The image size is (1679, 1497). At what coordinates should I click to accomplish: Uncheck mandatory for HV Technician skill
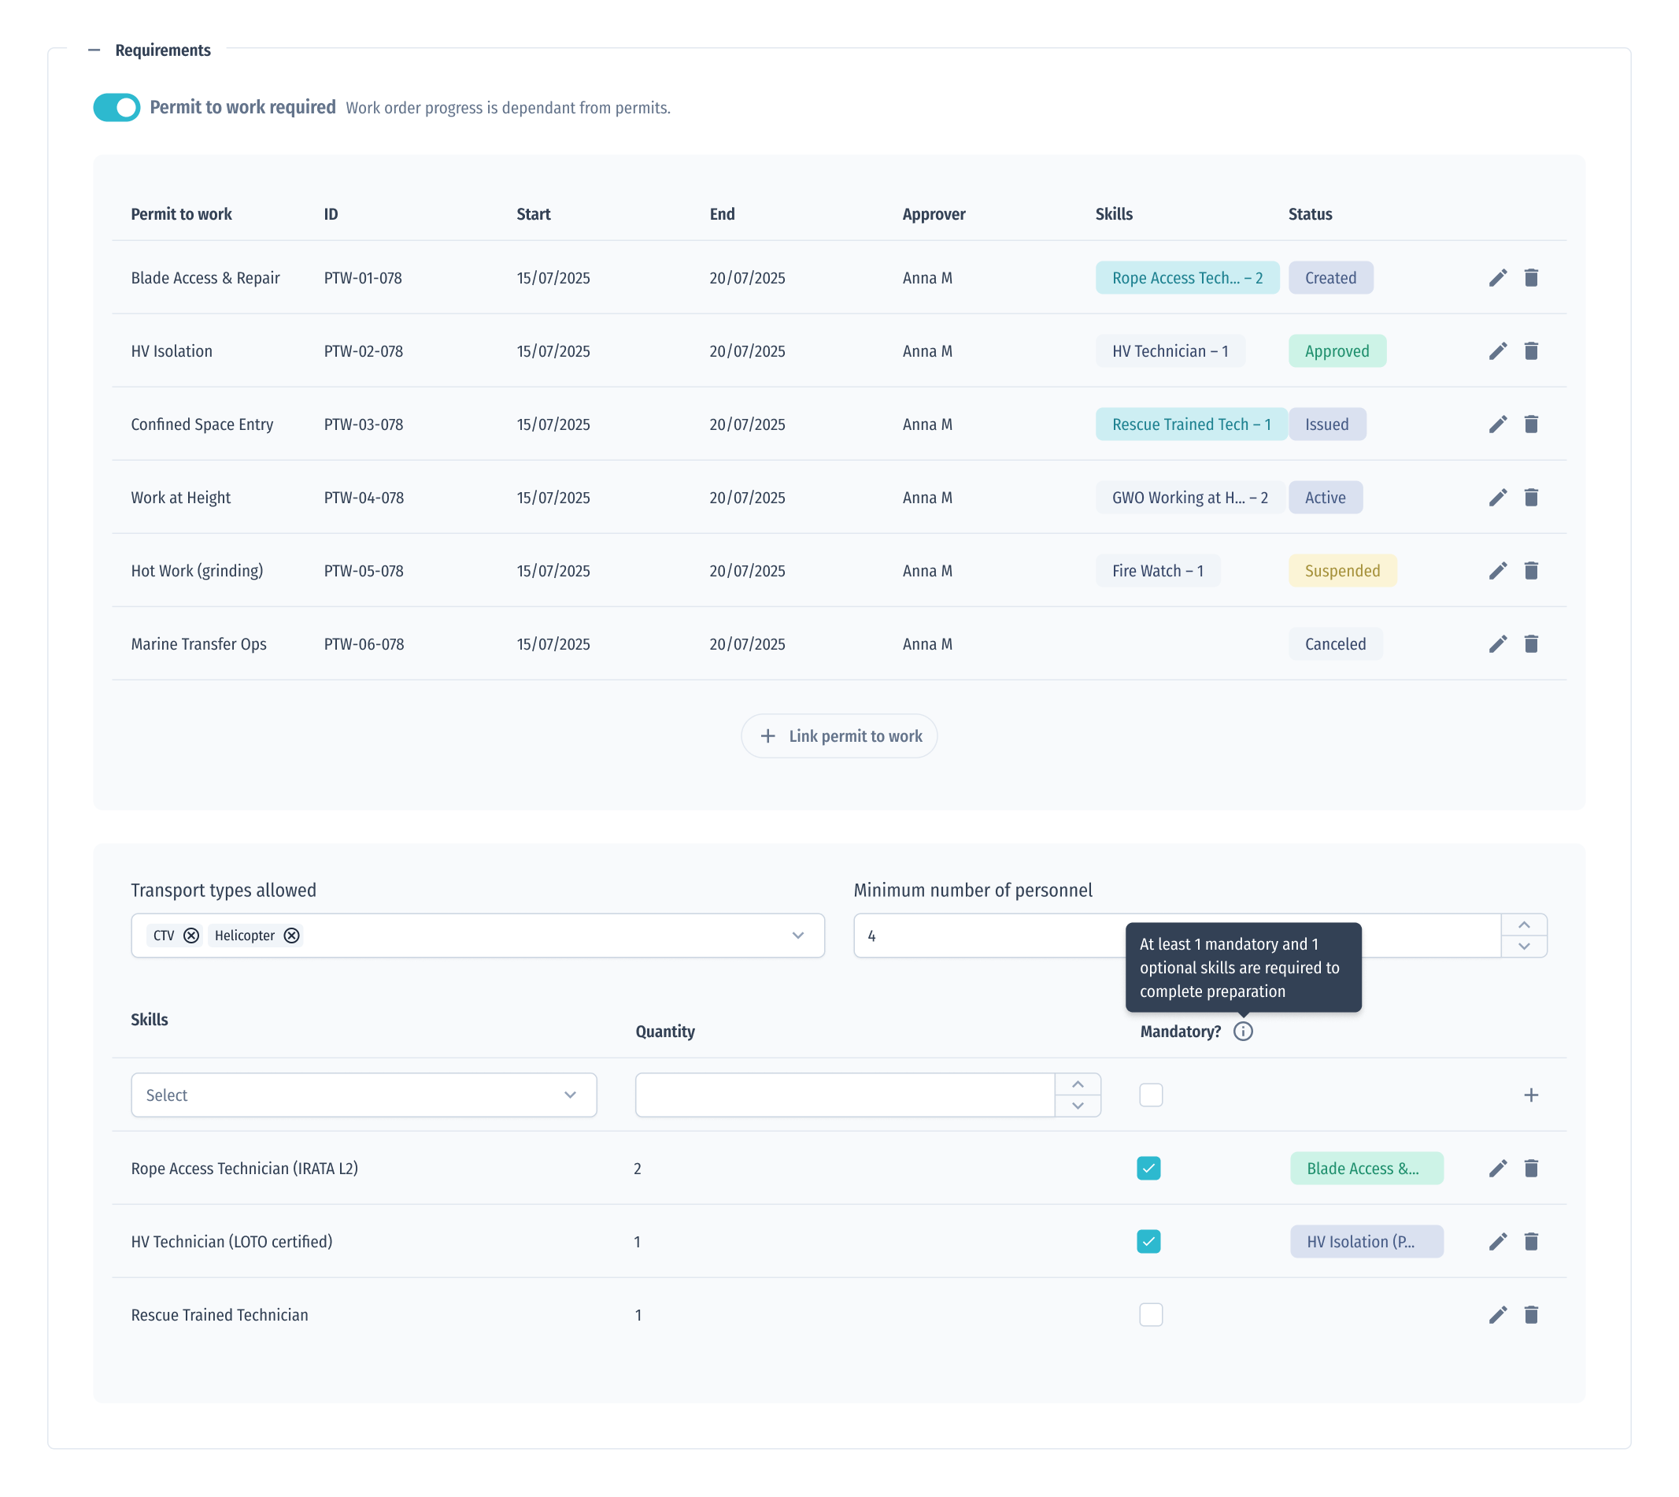[x=1148, y=1241]
